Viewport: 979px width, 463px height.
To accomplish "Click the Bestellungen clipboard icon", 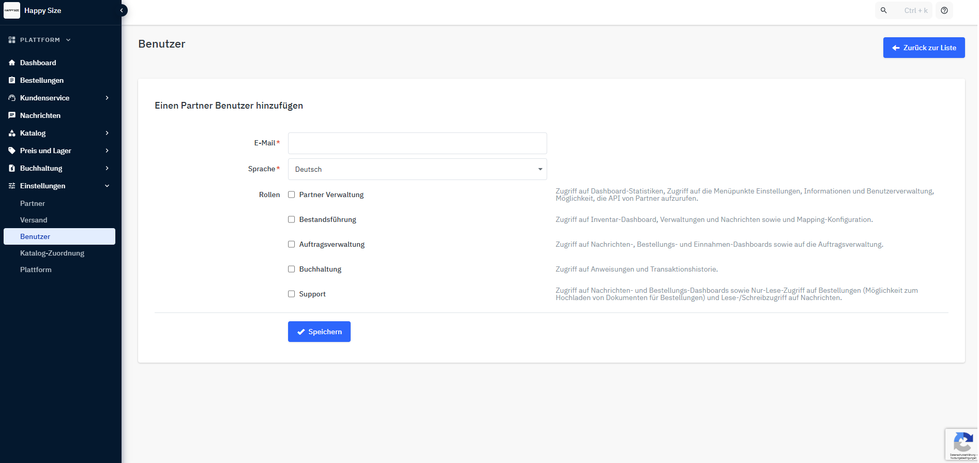I will (x=12, y=80).
